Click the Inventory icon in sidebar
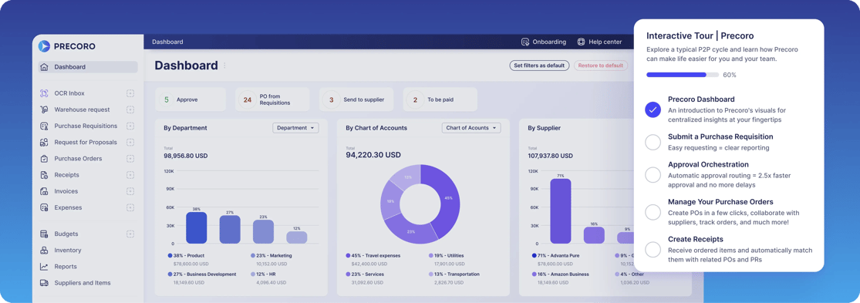This screenshot has height=303, width=860. pyautogui.click(x=44, y=251)
